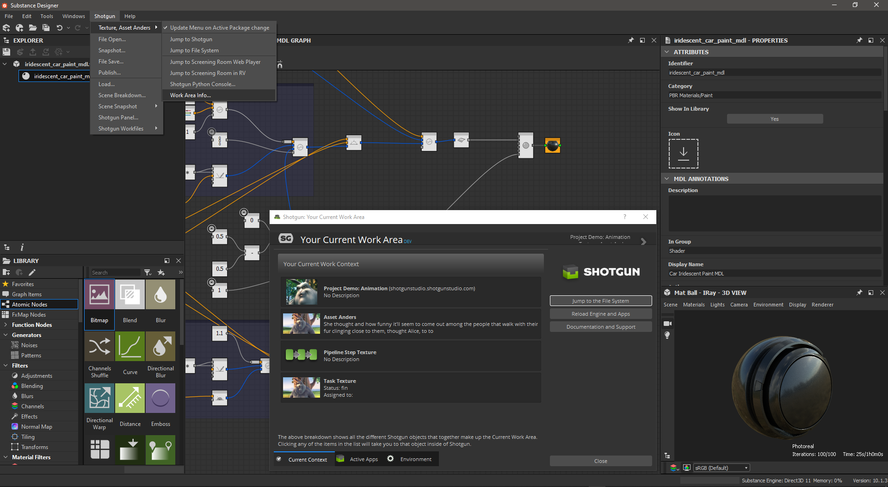888x487 pixels.
Task: Click Work Area Info... menu entry
Action: coord(219,95)
